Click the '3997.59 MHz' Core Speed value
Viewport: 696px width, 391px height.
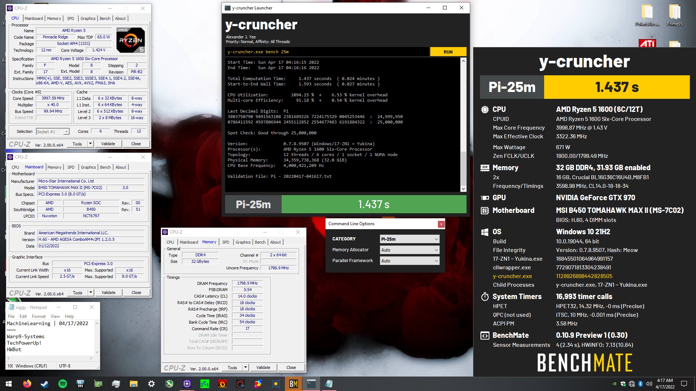point(53,98)
